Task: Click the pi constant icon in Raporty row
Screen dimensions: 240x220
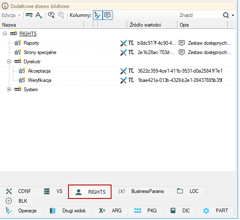Action: 131,43
